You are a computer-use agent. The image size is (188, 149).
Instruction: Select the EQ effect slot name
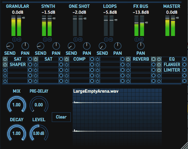pos(172,59)
